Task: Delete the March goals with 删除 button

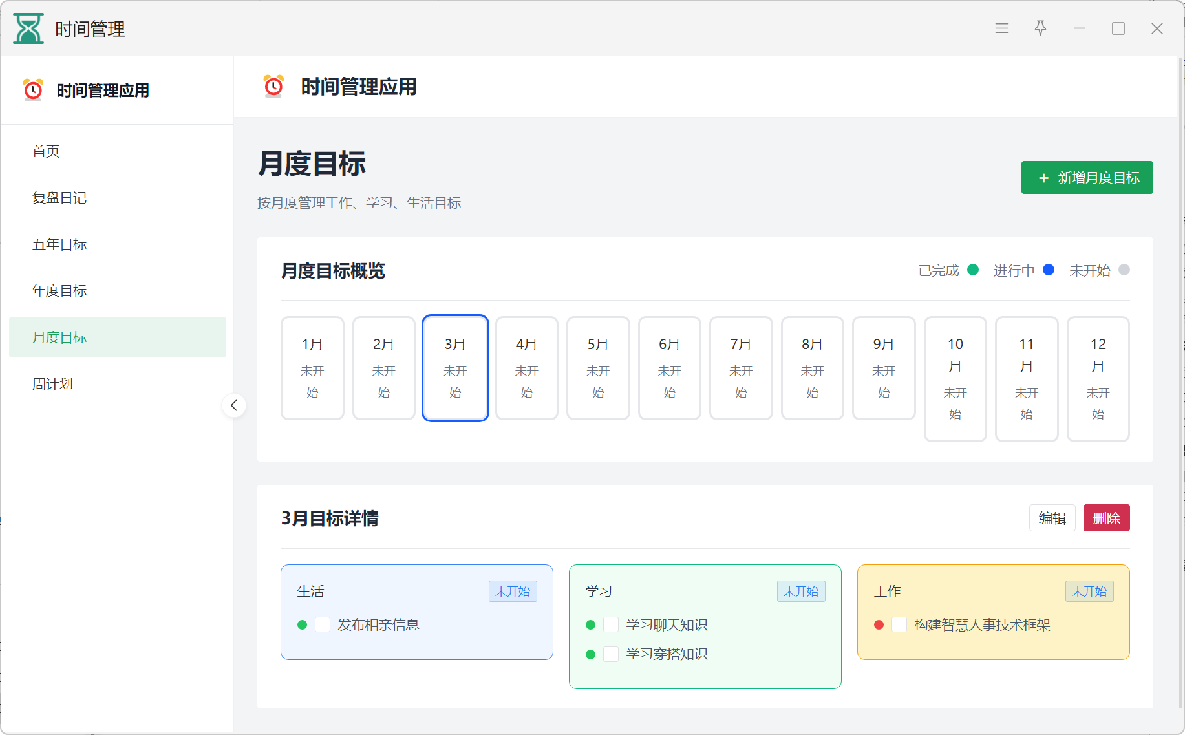Action: (1106, 518)
